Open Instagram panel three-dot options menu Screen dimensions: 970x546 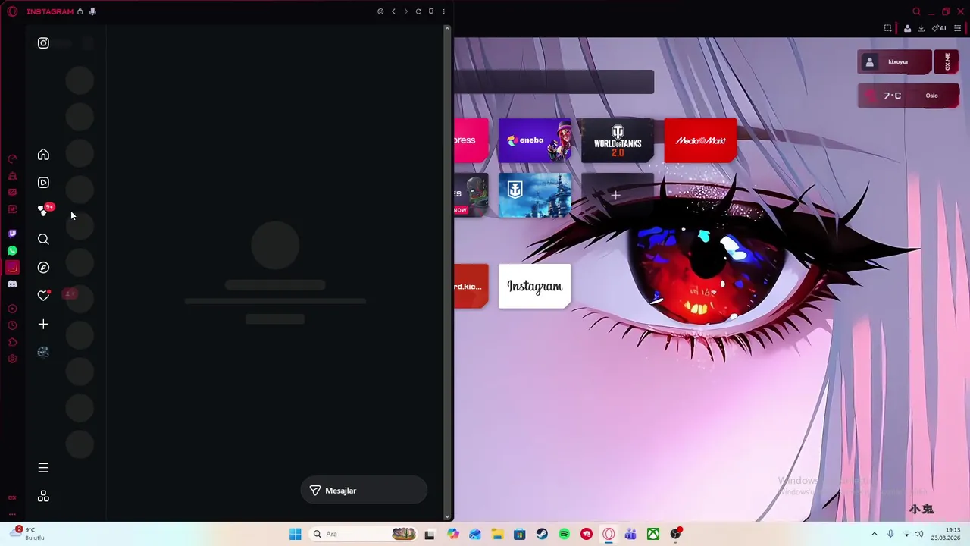pyautogui.click(x=443, y=11)
